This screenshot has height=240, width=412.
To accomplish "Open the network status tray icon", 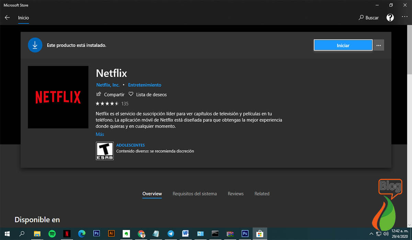I will (379, 234).
